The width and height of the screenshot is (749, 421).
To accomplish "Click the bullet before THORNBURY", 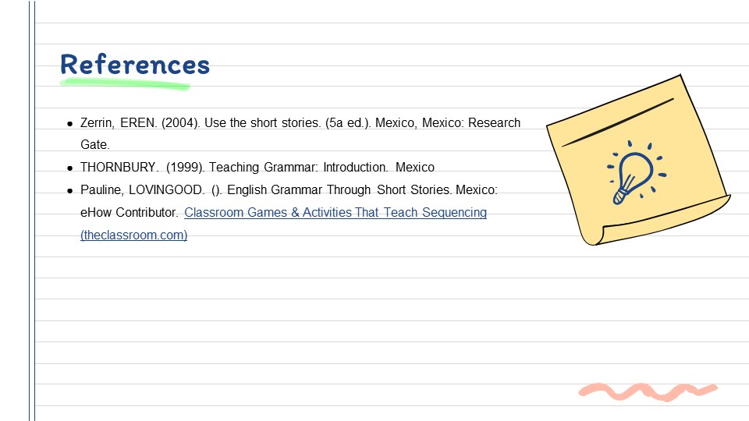I will click(70, 168).
